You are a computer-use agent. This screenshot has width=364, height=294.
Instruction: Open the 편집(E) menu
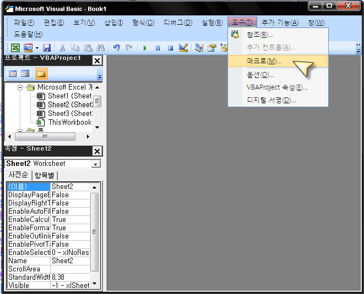[x=54, y=23]
